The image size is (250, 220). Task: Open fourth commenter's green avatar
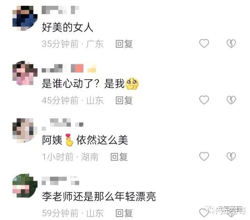click(25, 185)
